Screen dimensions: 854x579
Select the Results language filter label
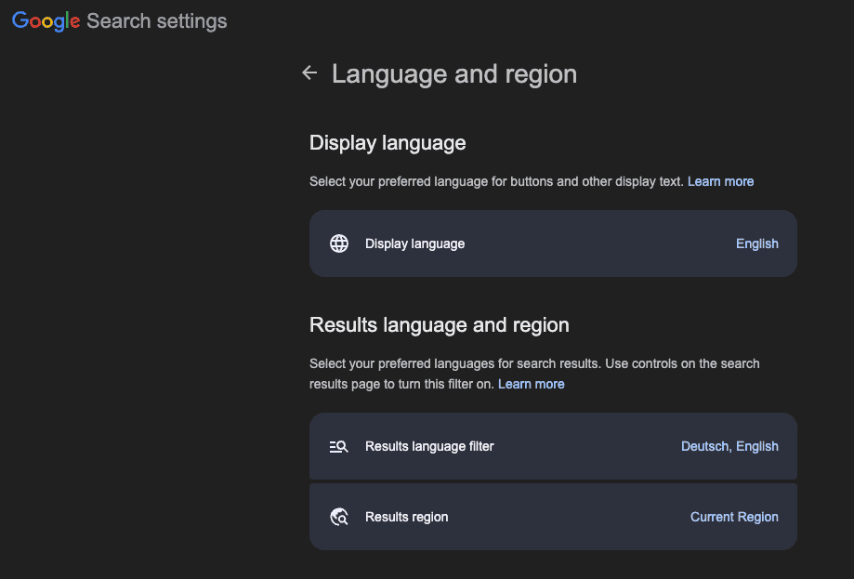point(429,446)
